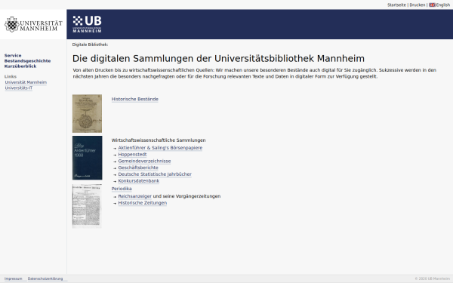
Task: Click the UB Mannheim library logo
Action: click(x=87, y=24)
